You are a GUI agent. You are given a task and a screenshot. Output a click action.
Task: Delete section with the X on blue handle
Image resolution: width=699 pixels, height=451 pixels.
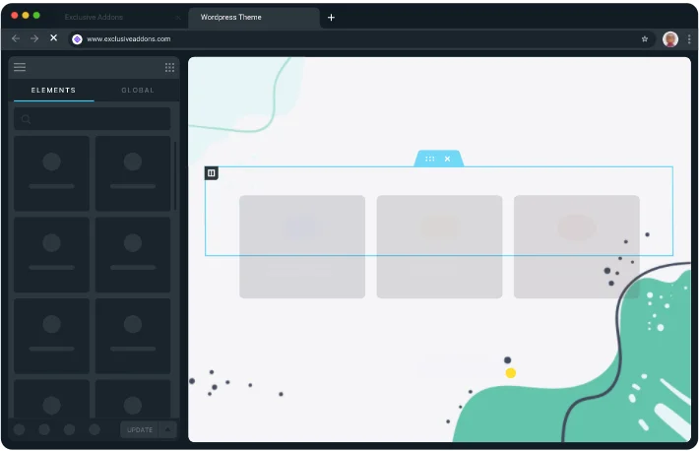[448, 159]
